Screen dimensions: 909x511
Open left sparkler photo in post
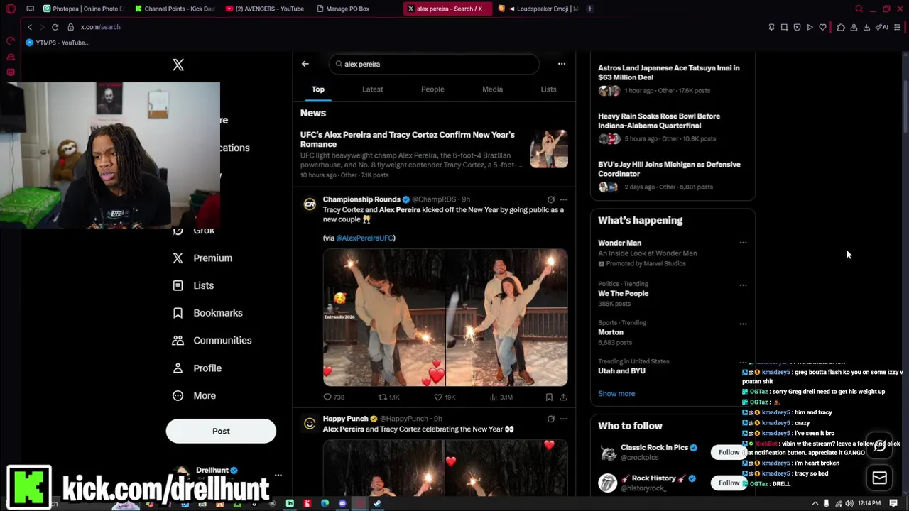click(x=383, y=317)
